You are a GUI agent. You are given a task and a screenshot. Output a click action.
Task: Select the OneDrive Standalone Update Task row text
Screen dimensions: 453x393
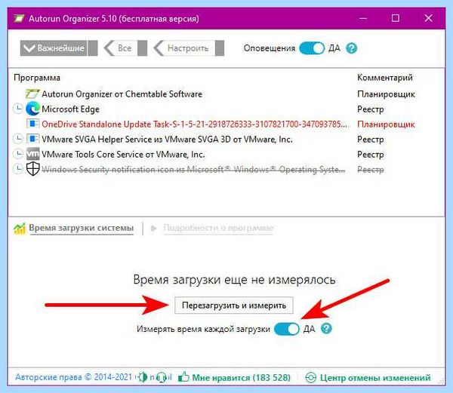point(194,124)
